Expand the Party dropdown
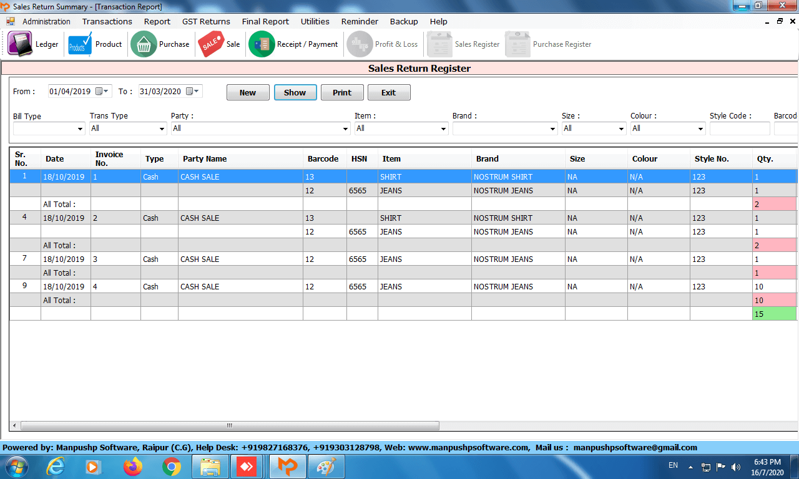 click(x=346, y=128)
